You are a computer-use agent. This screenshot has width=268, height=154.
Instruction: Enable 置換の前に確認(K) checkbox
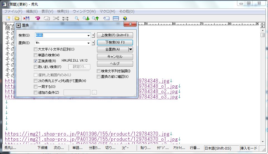pyautogui.click(x=99, y=77)
